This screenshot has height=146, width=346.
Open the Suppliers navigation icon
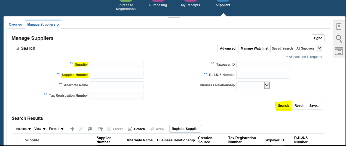coord(223,4)
